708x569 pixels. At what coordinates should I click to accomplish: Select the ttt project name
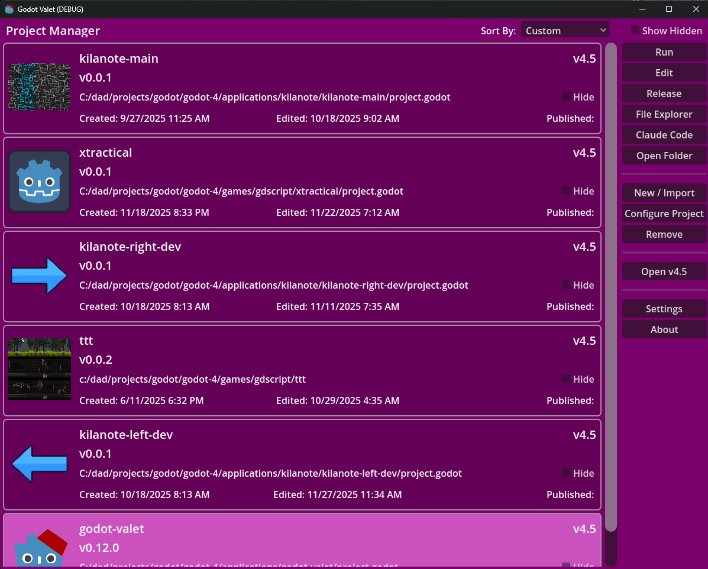click(x=86, y=341)
